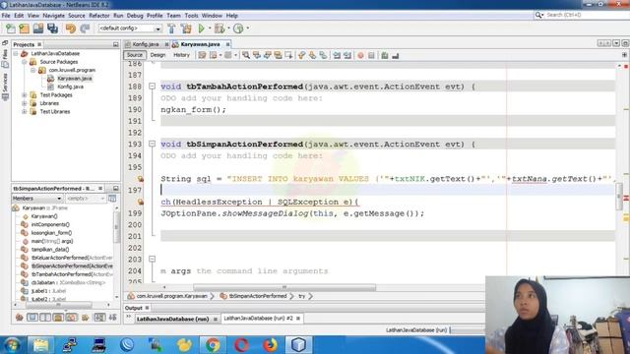
Task: Toggle Show Fields filter in Navigator
Action: pos(32,318)
